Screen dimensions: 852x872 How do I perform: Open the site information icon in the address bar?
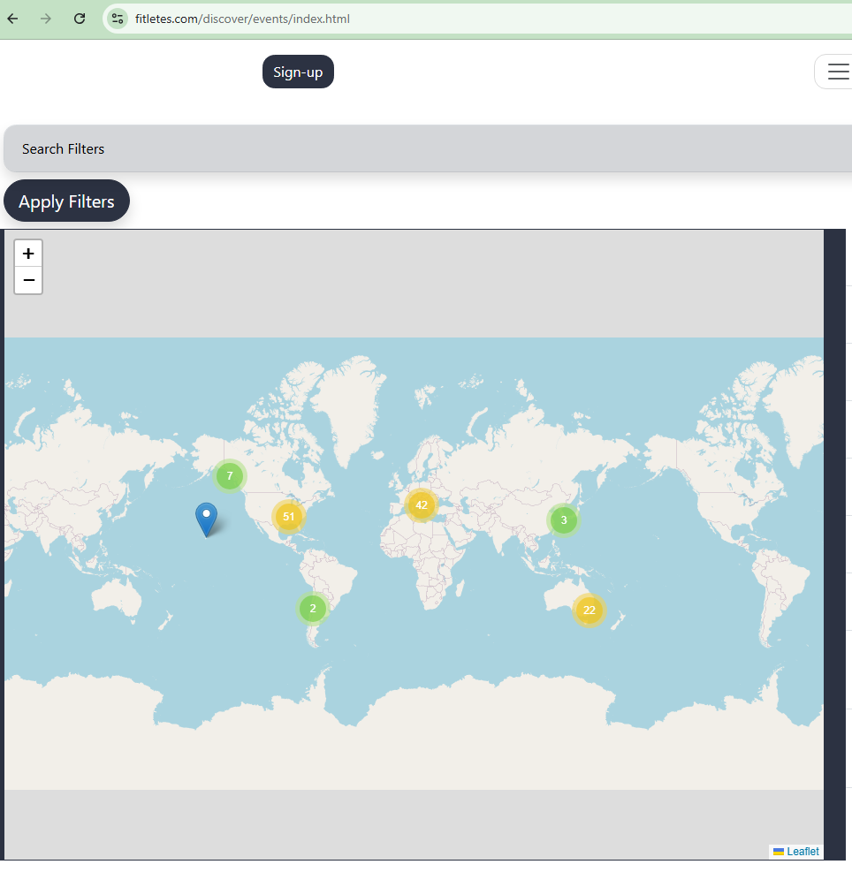click(x=118, y=19)
